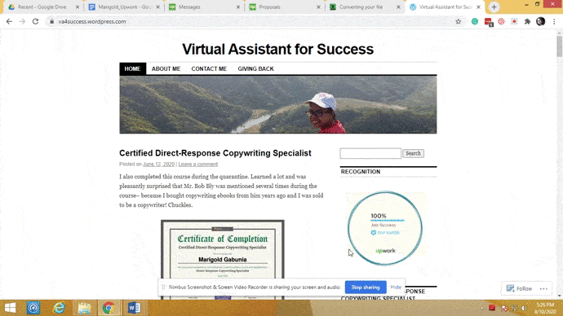Viewport: 563px width, 316px height.
Task: Click the Stop sharing button
Action: point(366,287)
